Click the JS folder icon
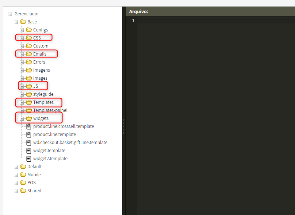 click(x=29, y=86)
